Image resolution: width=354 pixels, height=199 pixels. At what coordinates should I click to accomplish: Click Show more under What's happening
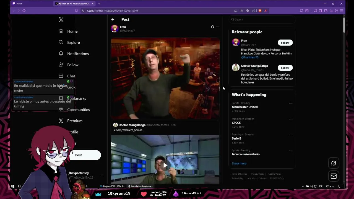[239, 163]
